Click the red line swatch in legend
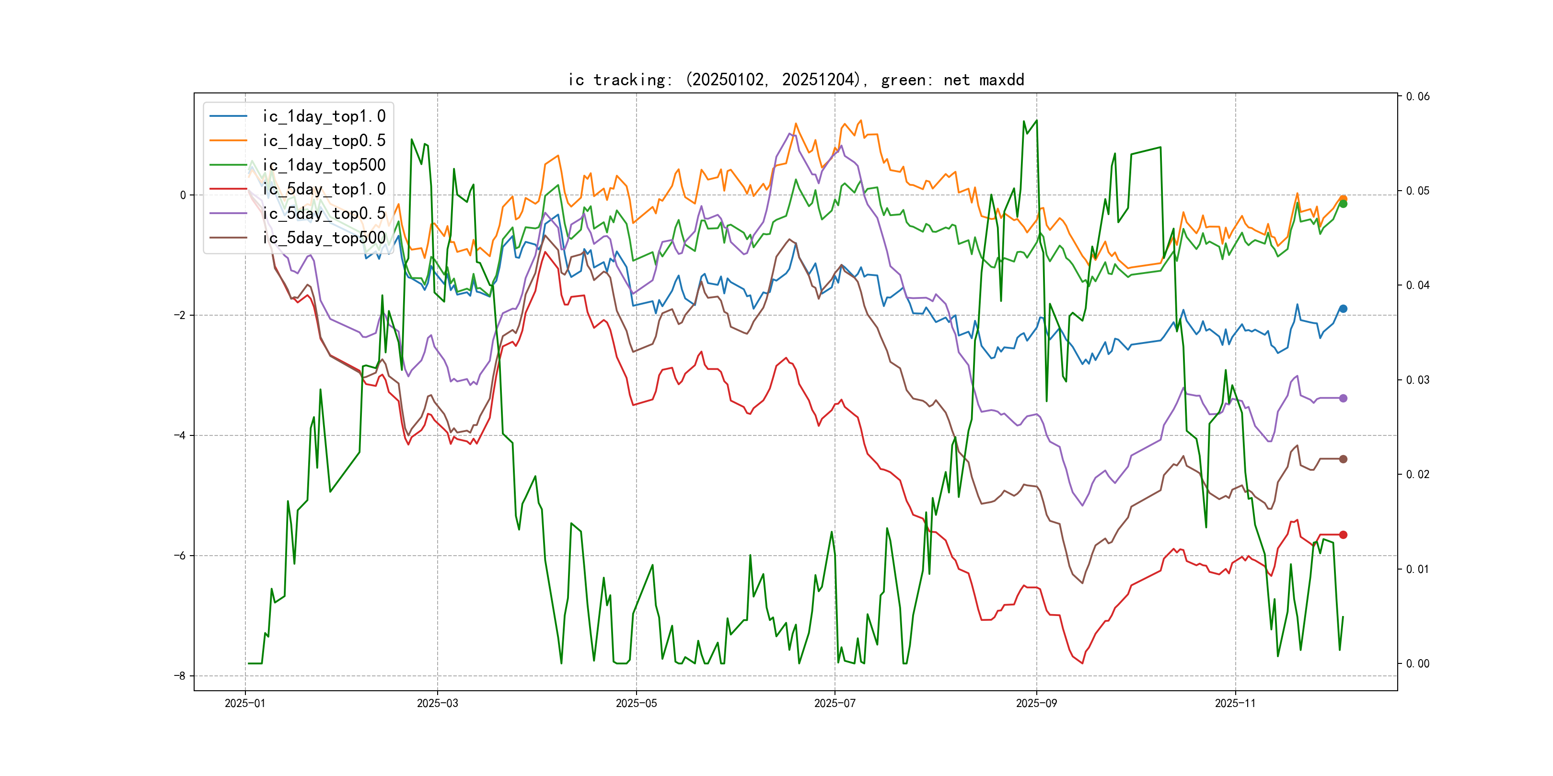Image resolution: width=1553 pixels, height=776 pixels. [228, 189]
